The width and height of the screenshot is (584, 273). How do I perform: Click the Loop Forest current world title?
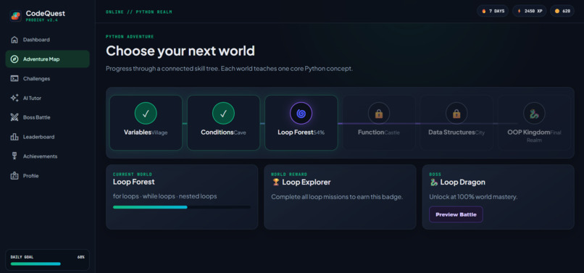point(134,182)
